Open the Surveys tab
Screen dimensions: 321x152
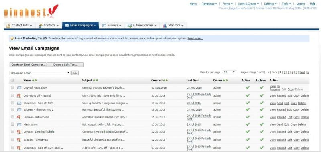(x=112, y=26)
